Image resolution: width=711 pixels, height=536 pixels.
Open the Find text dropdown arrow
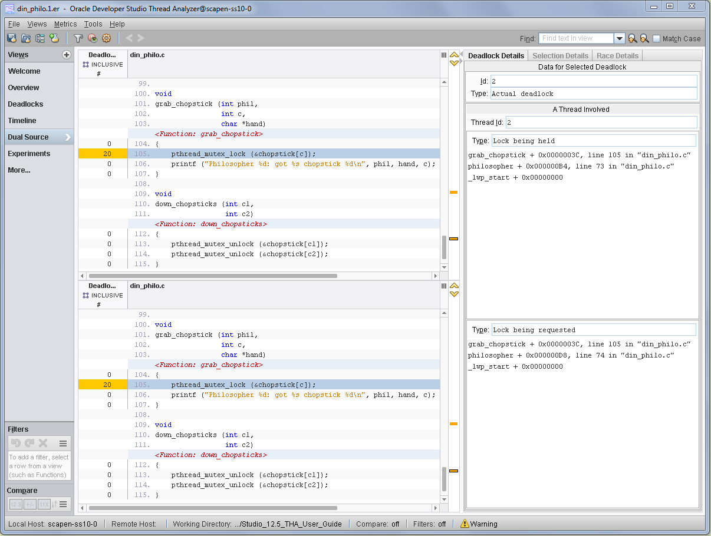[619, 38]
